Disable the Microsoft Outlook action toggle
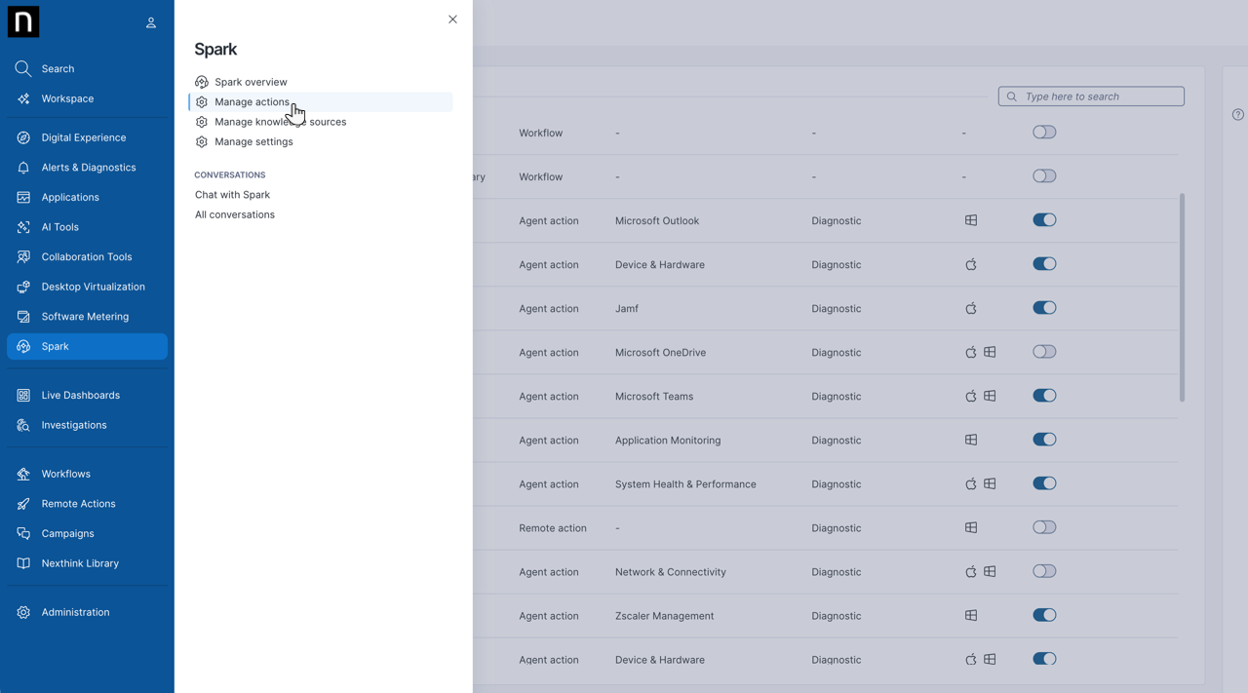 (x=1044, y=220)
